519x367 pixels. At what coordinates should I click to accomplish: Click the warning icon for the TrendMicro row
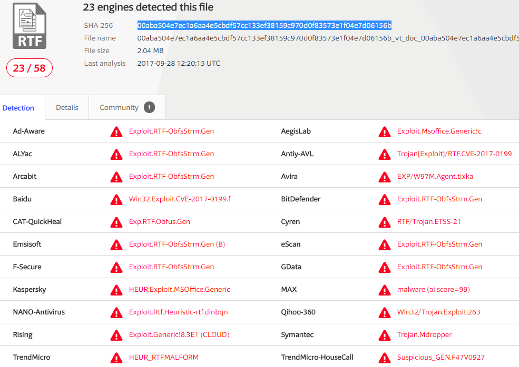(116, 358)
